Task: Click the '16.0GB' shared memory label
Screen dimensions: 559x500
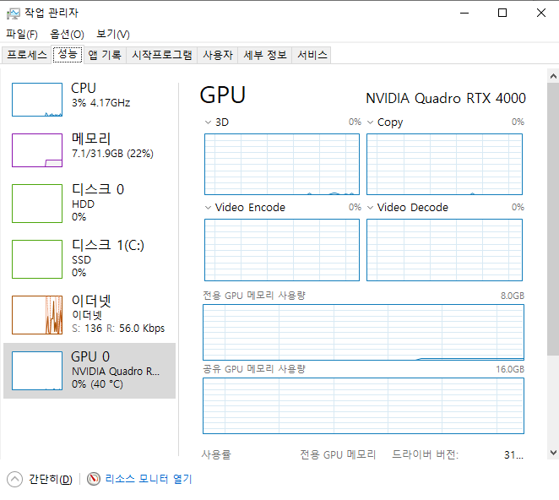Action: click(510, 369)
